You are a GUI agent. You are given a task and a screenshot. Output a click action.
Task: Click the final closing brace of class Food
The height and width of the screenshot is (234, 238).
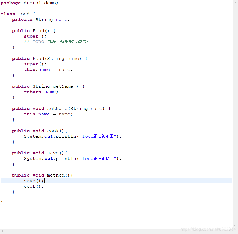2,203
